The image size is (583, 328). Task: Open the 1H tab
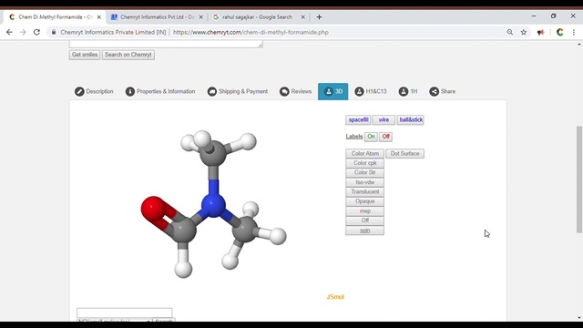(x=408, y=91)
